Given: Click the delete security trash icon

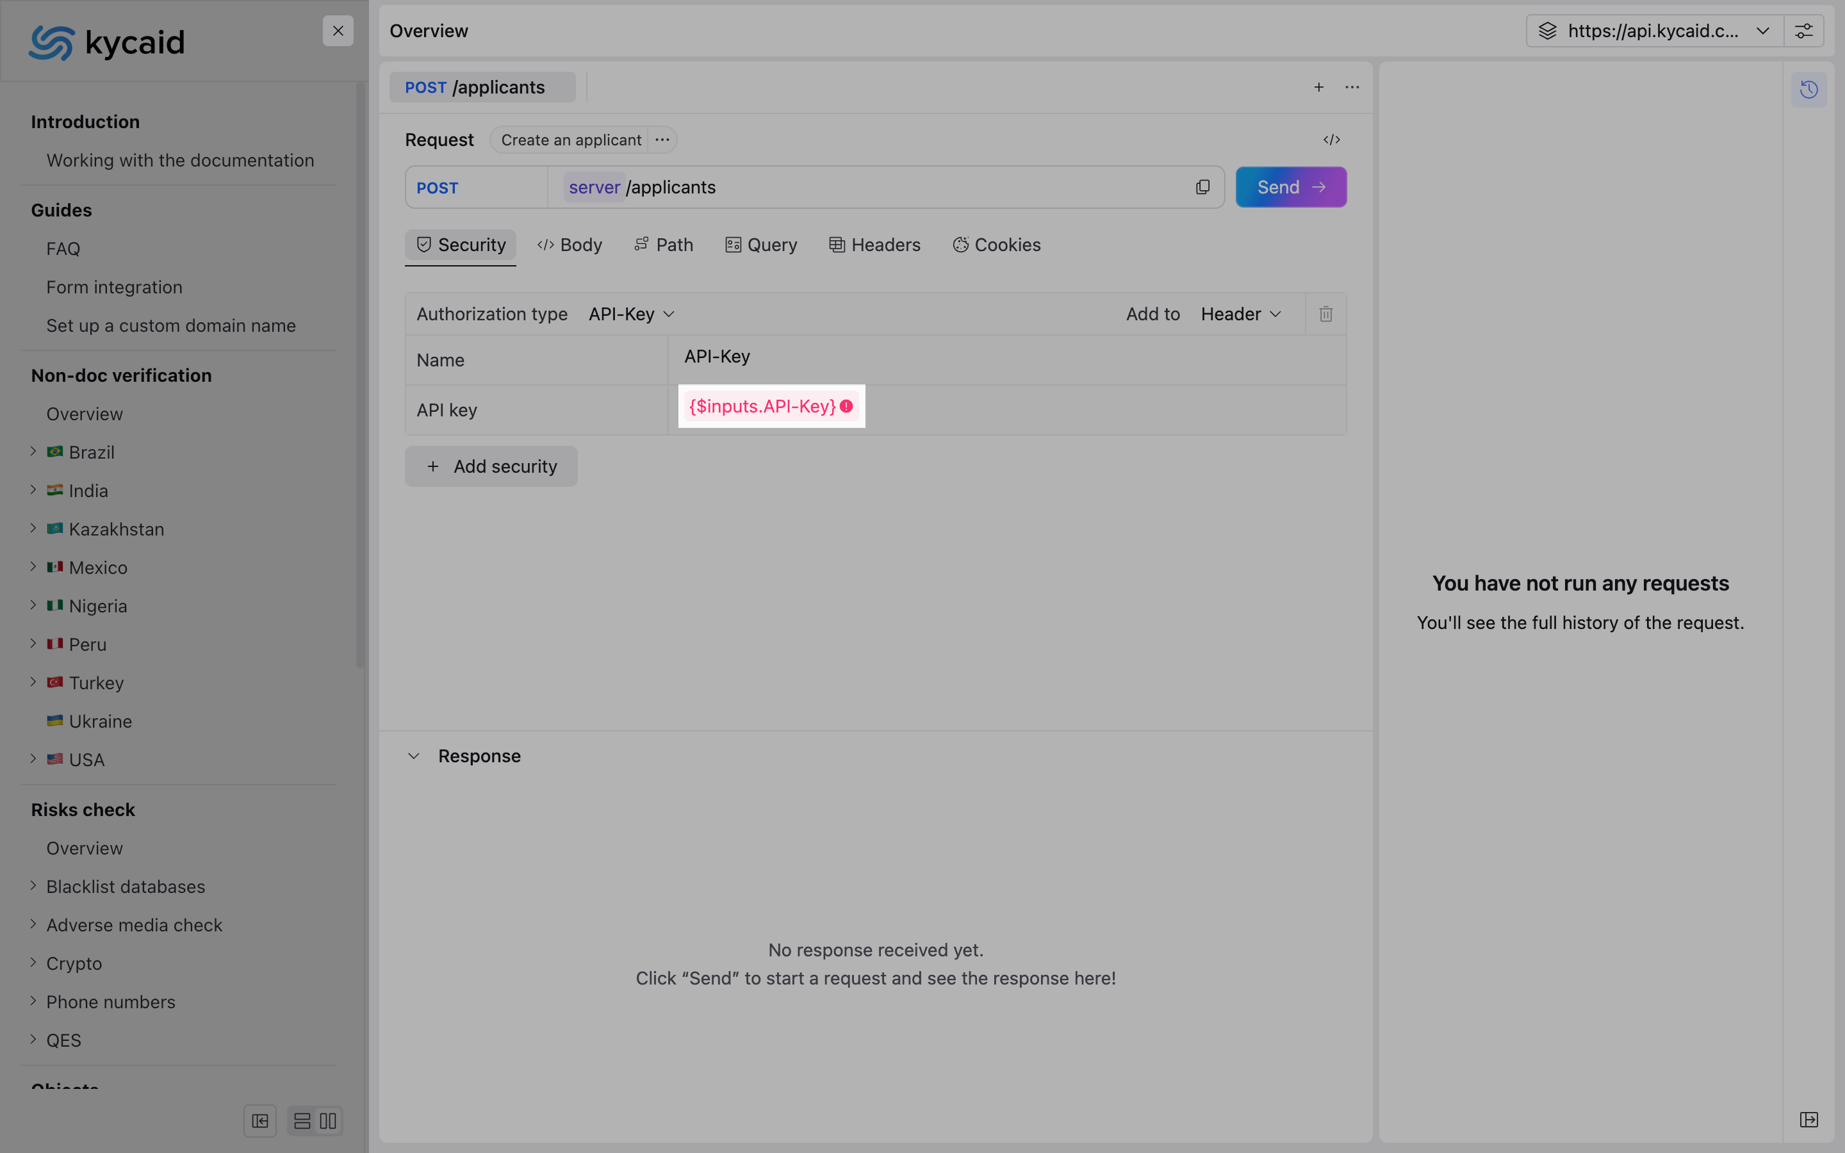Looking at the screenshot, I should point(1326,314).
